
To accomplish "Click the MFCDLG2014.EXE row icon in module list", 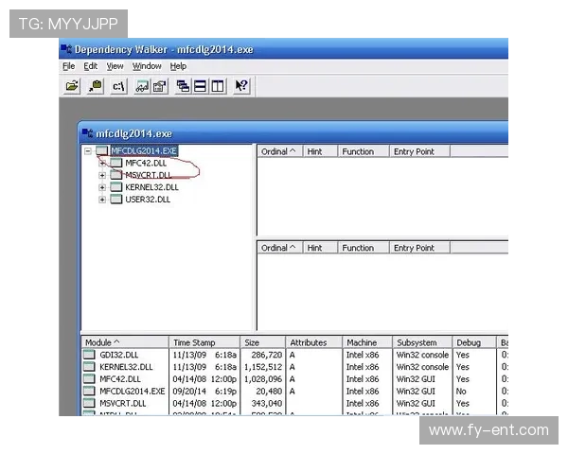I will (x=89, y=391).
